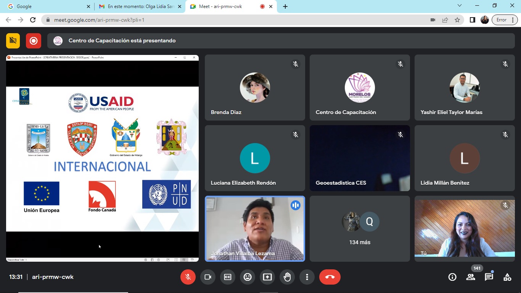
Task: Click the site lock icon
Action: click(x=48, y=20)
